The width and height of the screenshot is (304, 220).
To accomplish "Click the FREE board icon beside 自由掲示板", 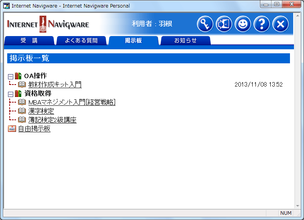I will click(x=12, y=129).
